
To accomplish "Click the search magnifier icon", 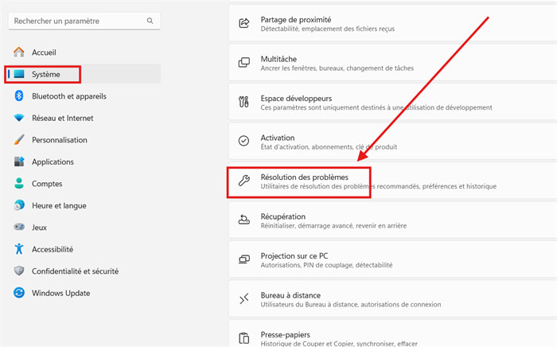I will [x=150, y=21].
